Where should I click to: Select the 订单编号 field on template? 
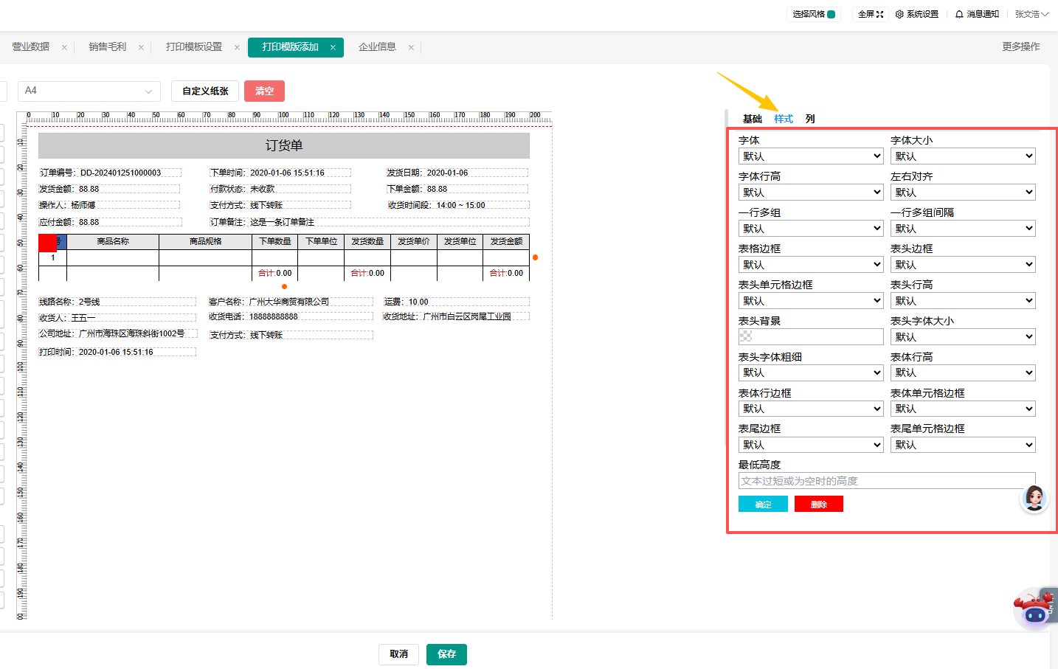click(110, 173)
